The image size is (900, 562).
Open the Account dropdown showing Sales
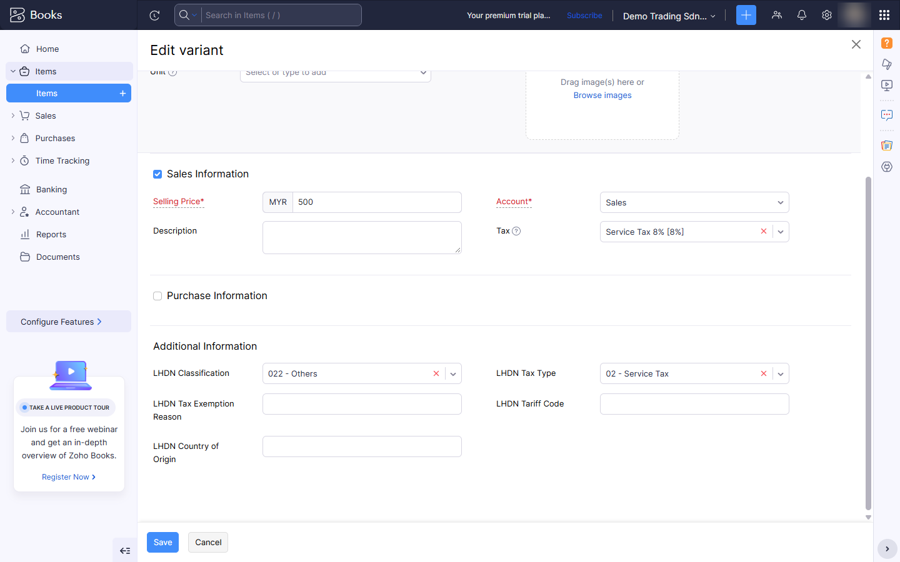click(694, 202)
